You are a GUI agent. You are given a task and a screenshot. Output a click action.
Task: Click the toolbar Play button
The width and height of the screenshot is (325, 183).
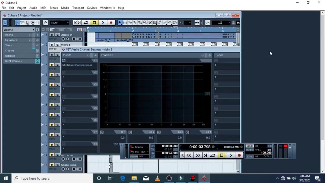point(103,23)
